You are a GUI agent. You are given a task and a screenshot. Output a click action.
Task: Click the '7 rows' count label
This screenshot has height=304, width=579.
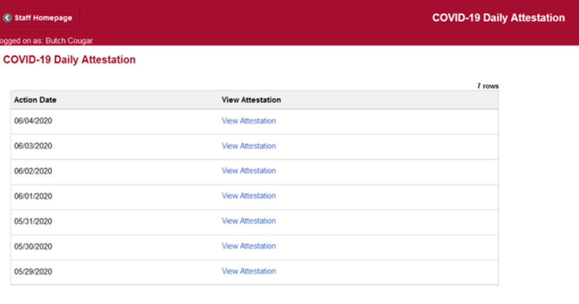coord(488,86)
